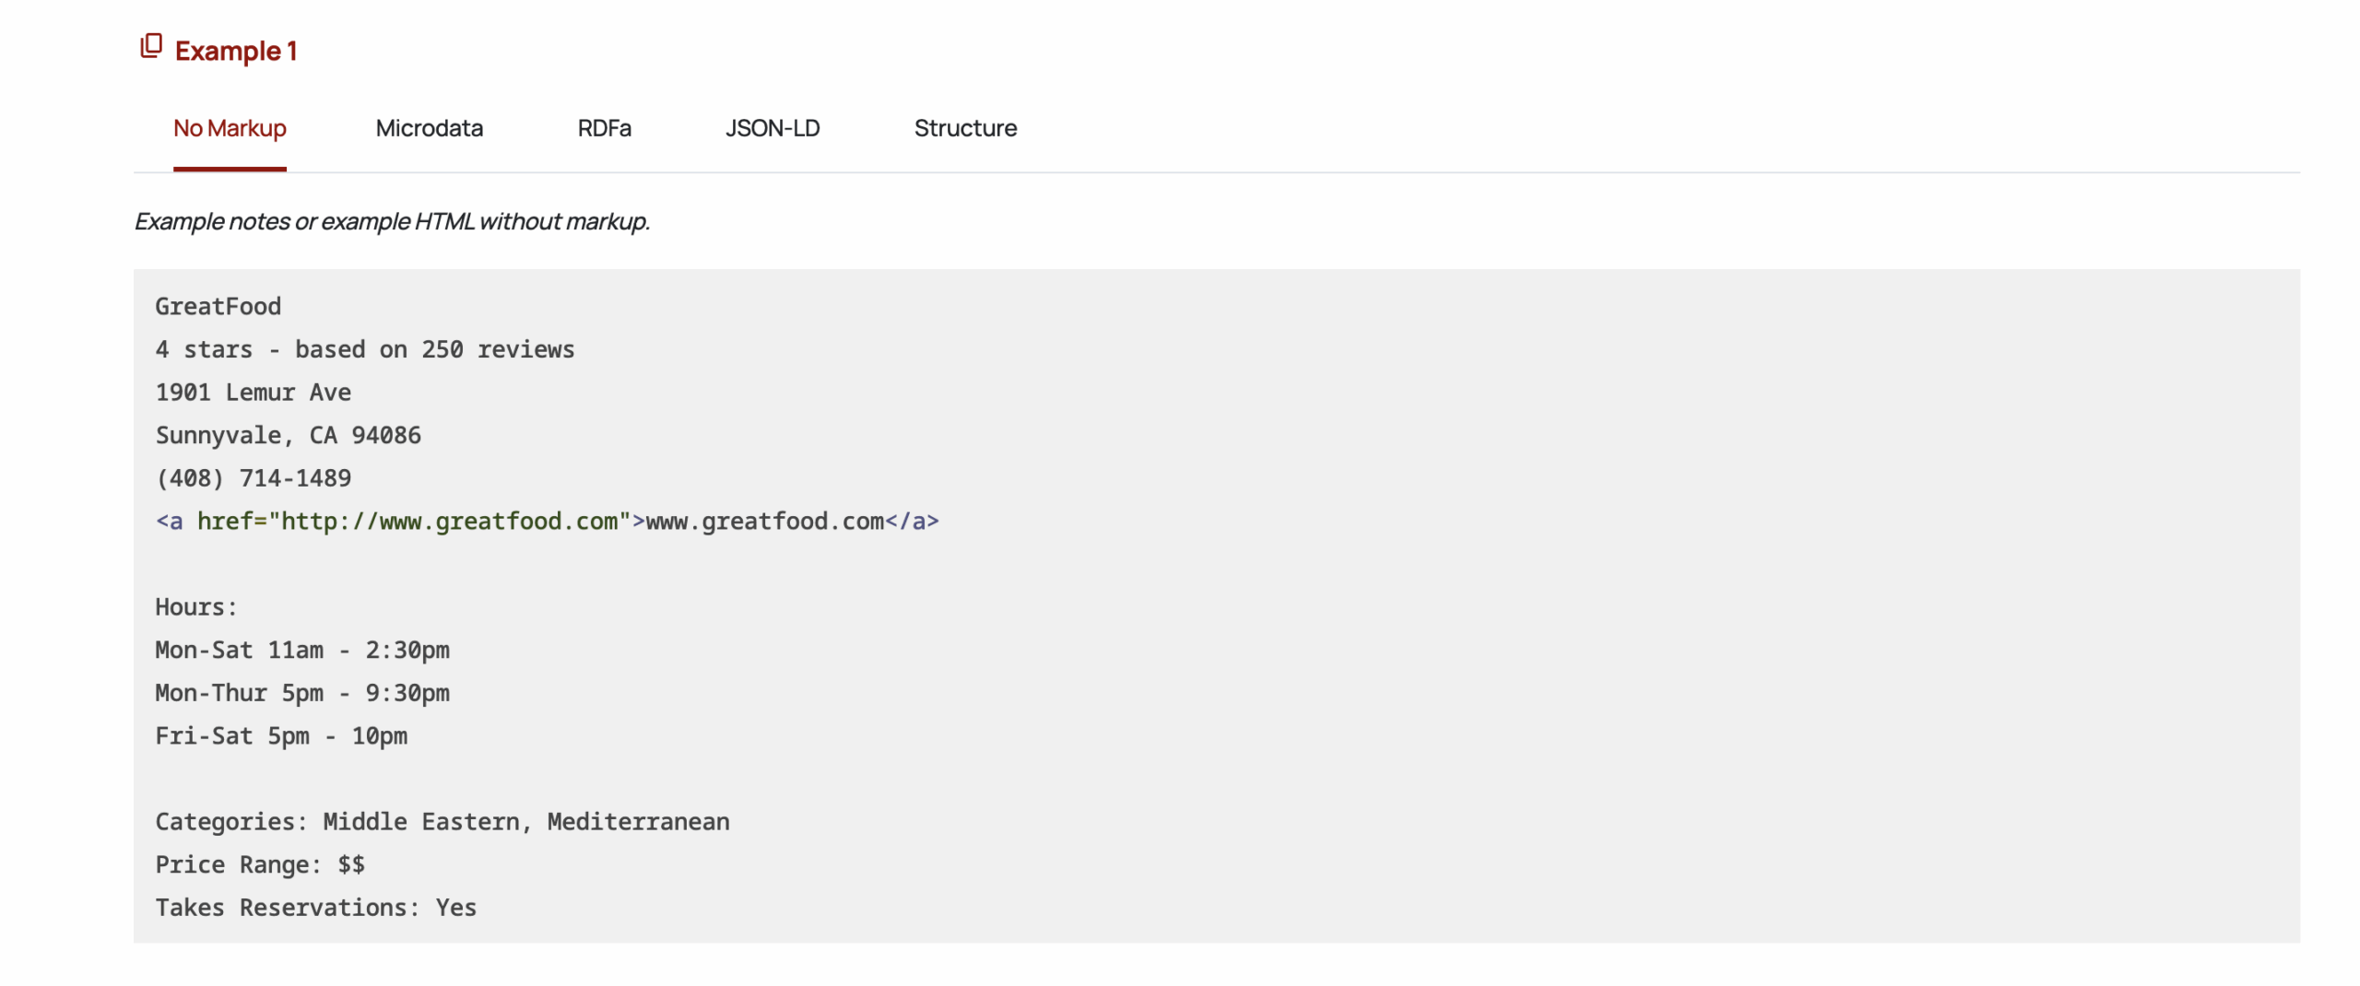Click the GreatFood line in code block
This screenshot has height=986, width=2360.
pyautogui.click(x=218, y=306)
